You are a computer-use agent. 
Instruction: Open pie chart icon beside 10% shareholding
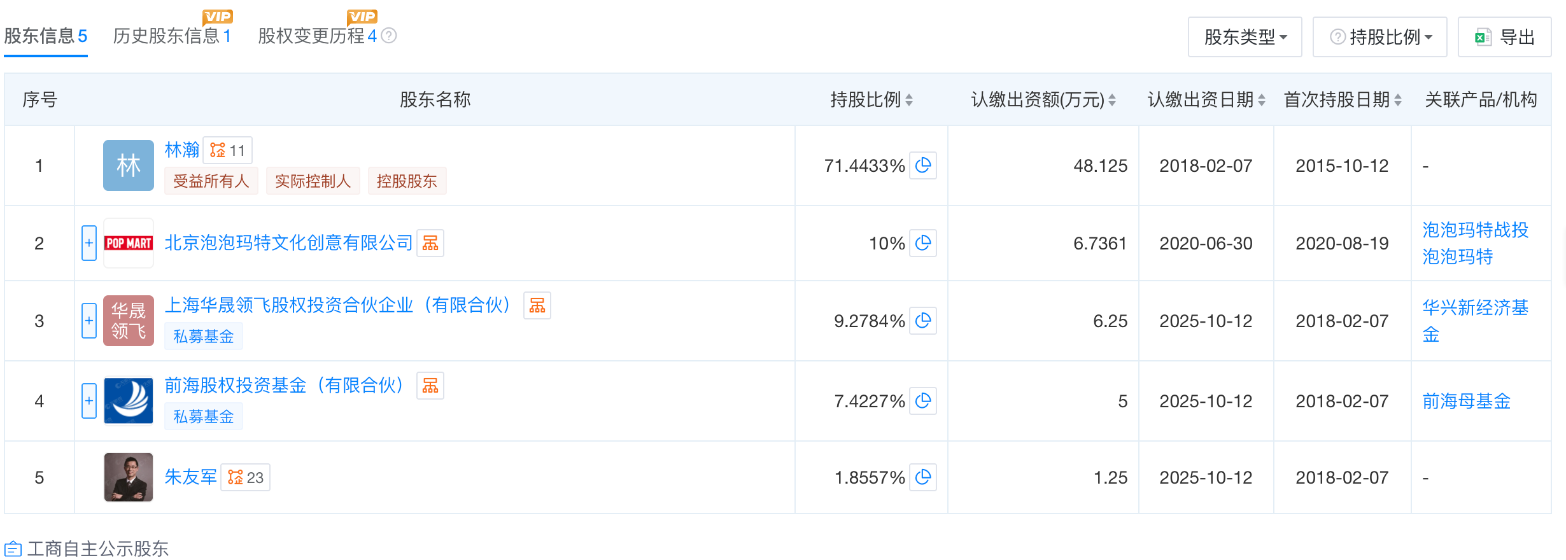(922, 243)
